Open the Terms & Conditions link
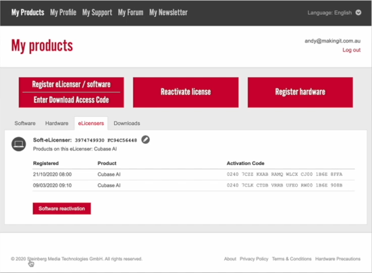372x273 pixels. tap(292, 259)
